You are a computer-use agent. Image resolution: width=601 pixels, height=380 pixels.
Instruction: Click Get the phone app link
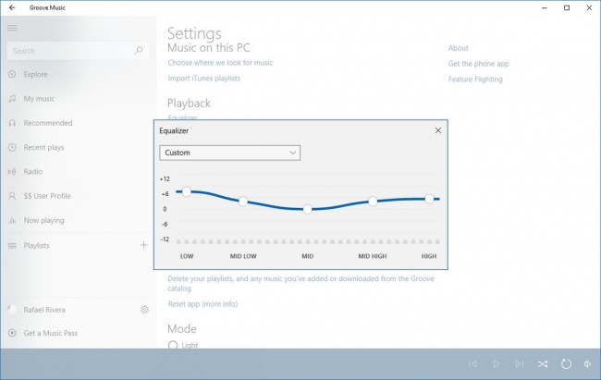coord(479,64)
